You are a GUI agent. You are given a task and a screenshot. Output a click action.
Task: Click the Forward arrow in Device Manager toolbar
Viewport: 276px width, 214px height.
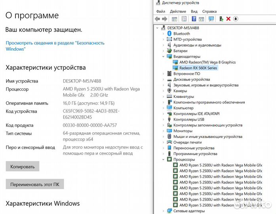165,19
